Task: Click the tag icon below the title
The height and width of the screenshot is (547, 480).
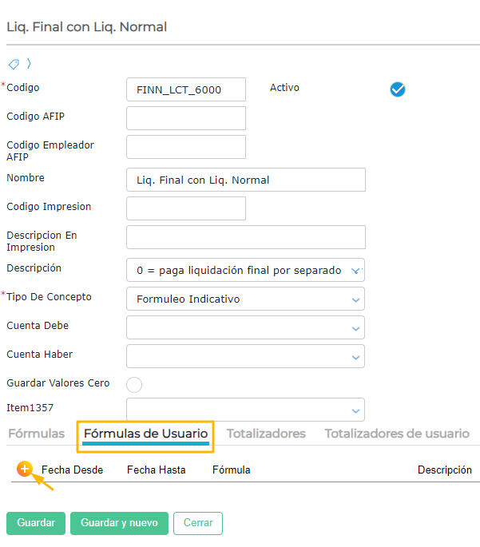Action: point(14,64)
